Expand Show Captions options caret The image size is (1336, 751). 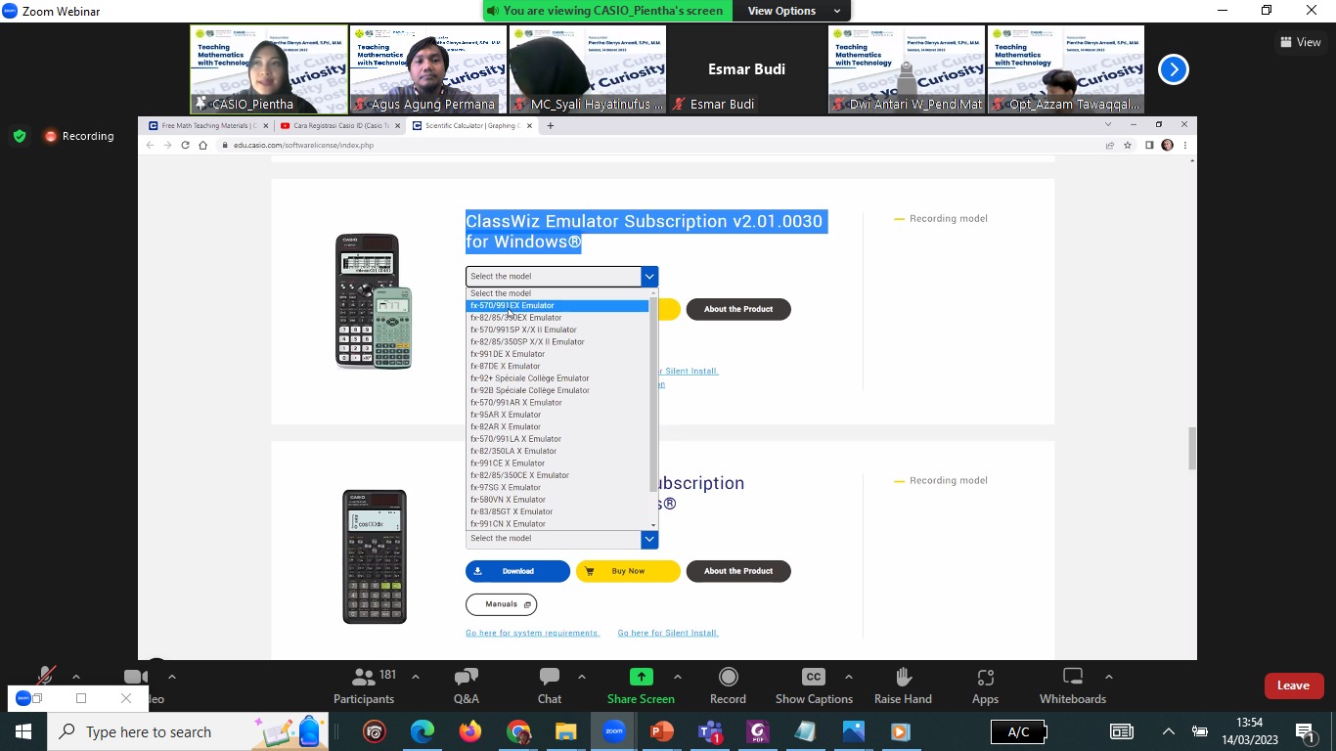point(848,677)
